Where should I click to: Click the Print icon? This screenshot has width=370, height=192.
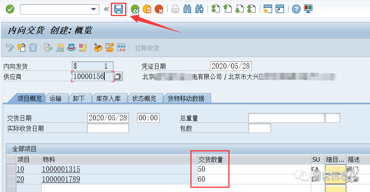[175, 9]
